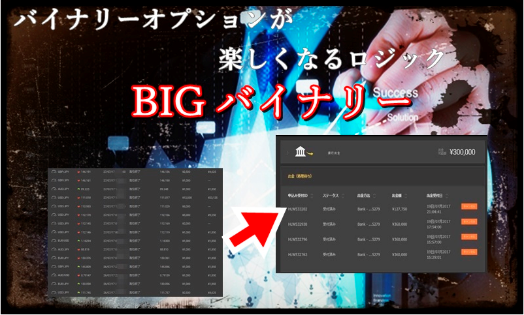Sort by 申込み受付ID column arrow

[313, 195]
